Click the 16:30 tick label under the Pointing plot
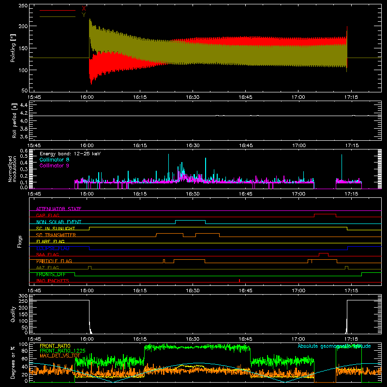The image size is (387, 387). click(x=193, y=97)
